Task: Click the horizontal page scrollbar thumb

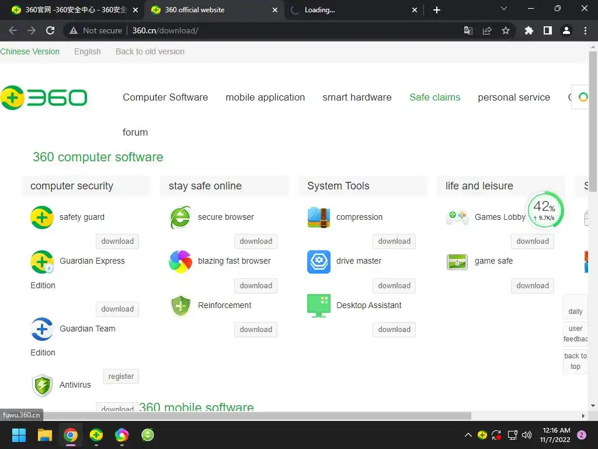Action: [x=236, y=416]
